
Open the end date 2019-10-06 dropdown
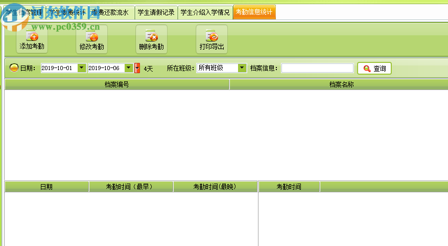pos(129,68)
